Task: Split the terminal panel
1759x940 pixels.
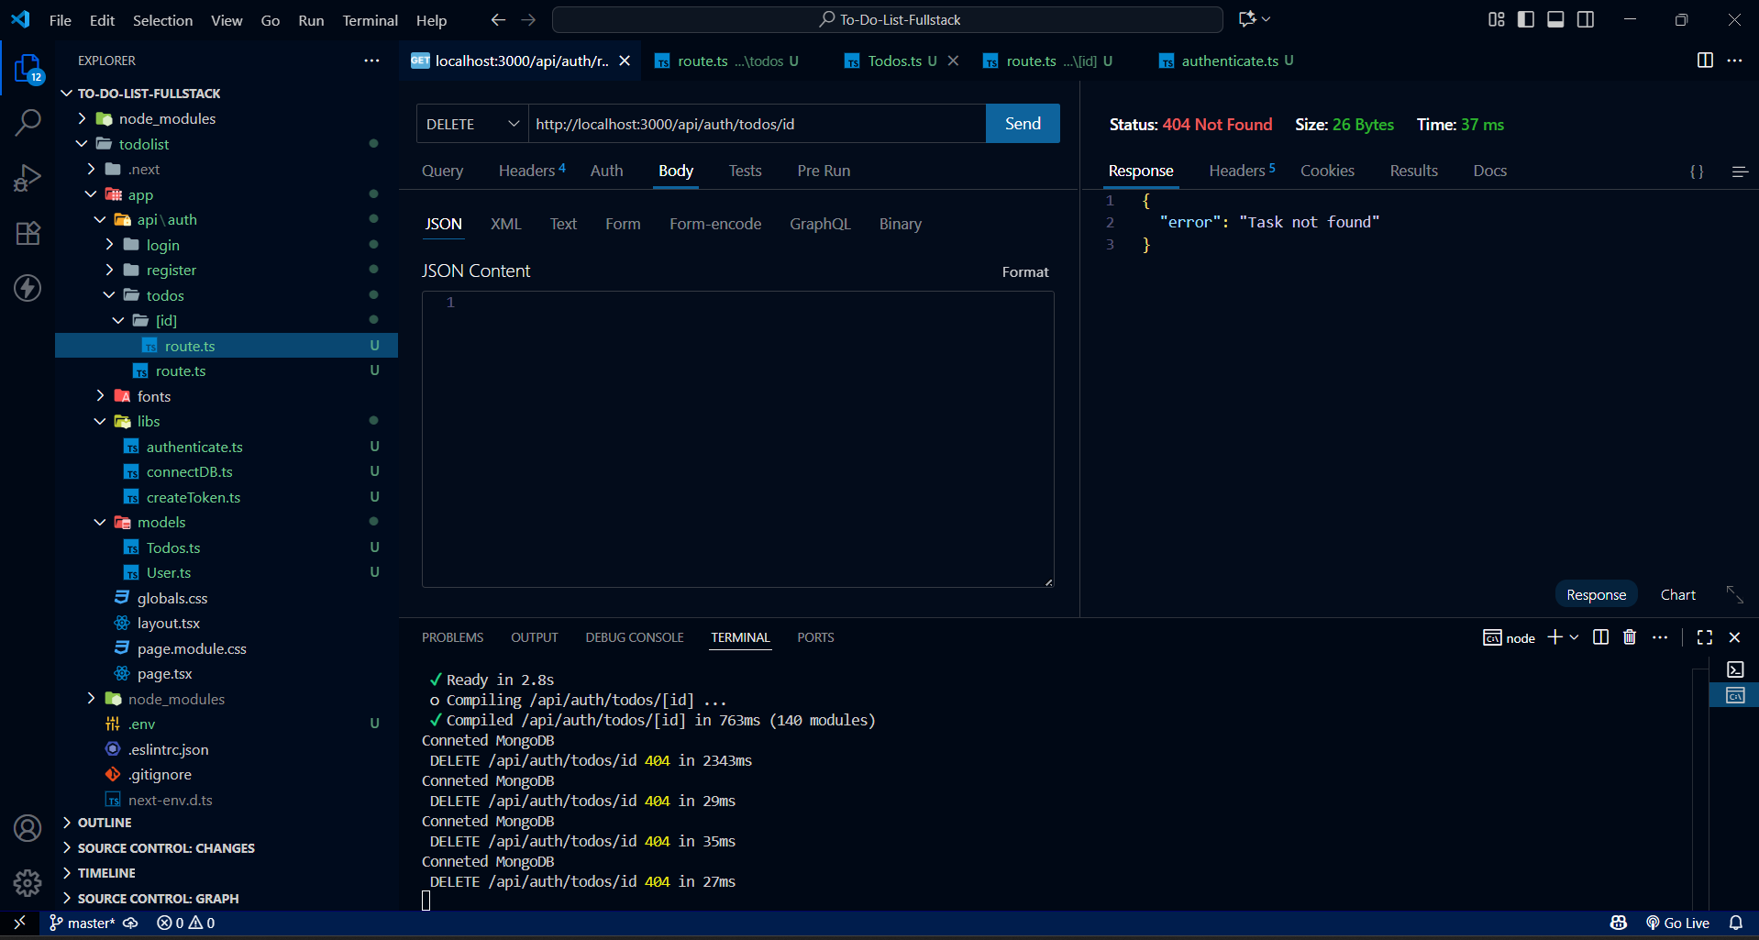Action: 1600,637
